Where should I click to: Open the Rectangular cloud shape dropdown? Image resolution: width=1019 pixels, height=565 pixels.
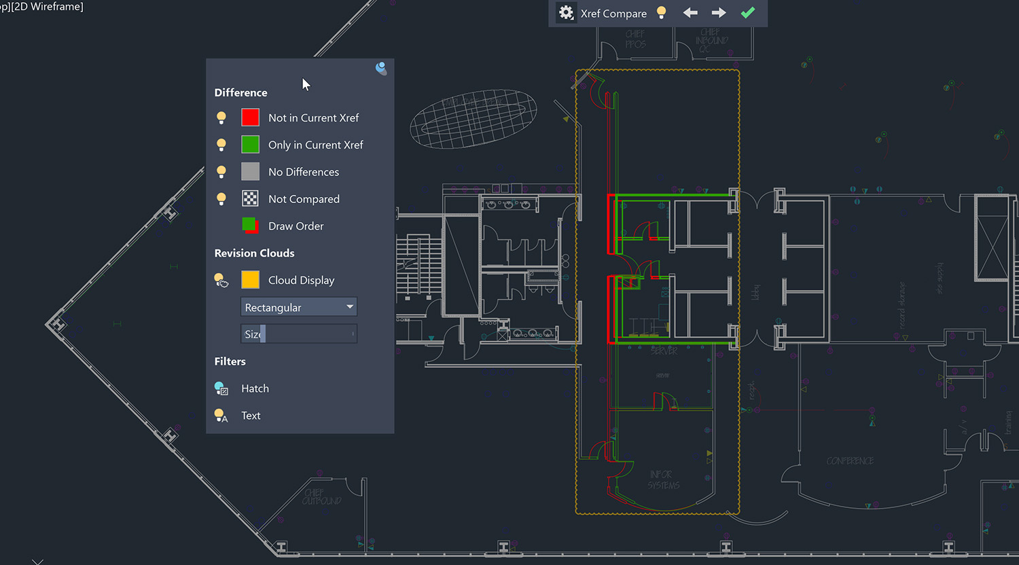coord(299,307)
